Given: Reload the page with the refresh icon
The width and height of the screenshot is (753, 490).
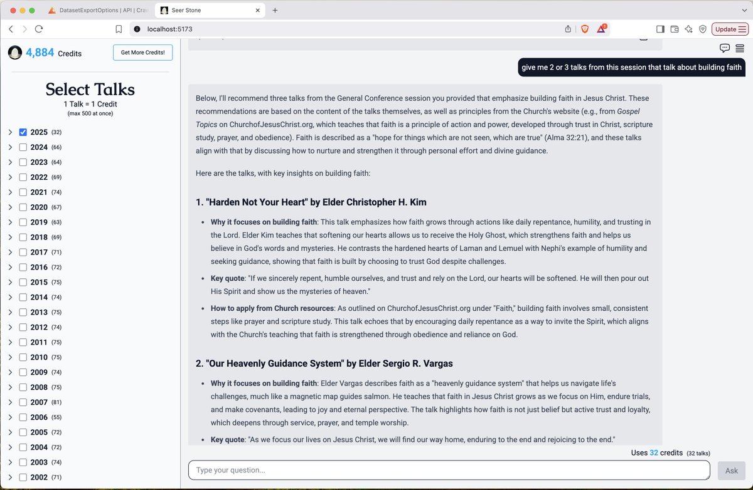Looking at the screenshot, I should coord(39,29).
